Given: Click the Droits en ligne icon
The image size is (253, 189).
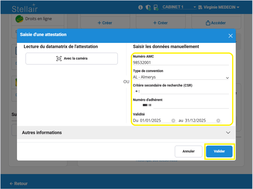Looking at the screenshot, I should (x=19, y=19).
